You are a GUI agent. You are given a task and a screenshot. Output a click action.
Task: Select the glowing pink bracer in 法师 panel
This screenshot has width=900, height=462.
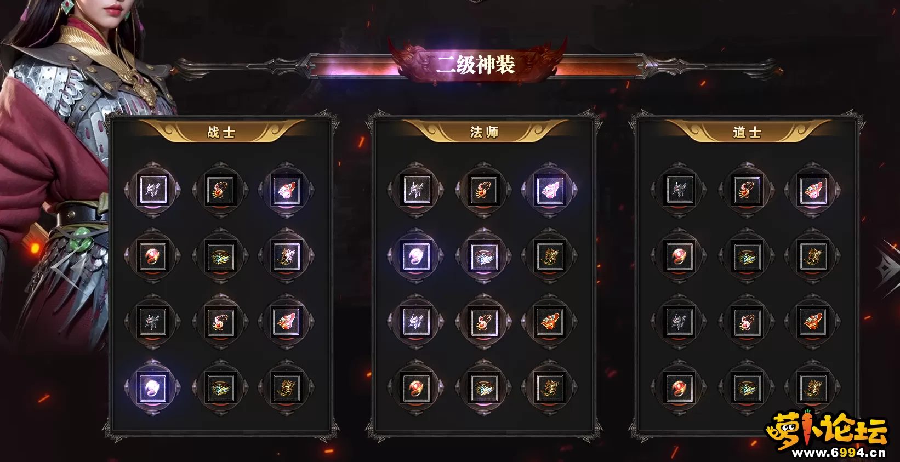pyautogui.click(x=549, y=191)
